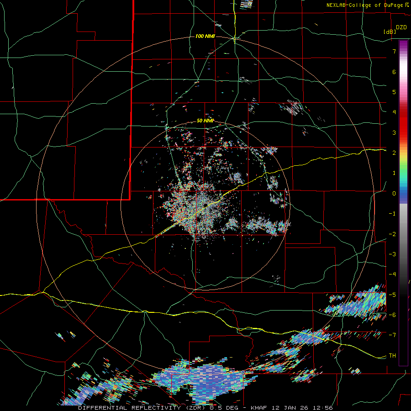This screenshot has width=411, height=411.
Task: Click the 4 dB red color scale segment
Action: tap(403, 112)
